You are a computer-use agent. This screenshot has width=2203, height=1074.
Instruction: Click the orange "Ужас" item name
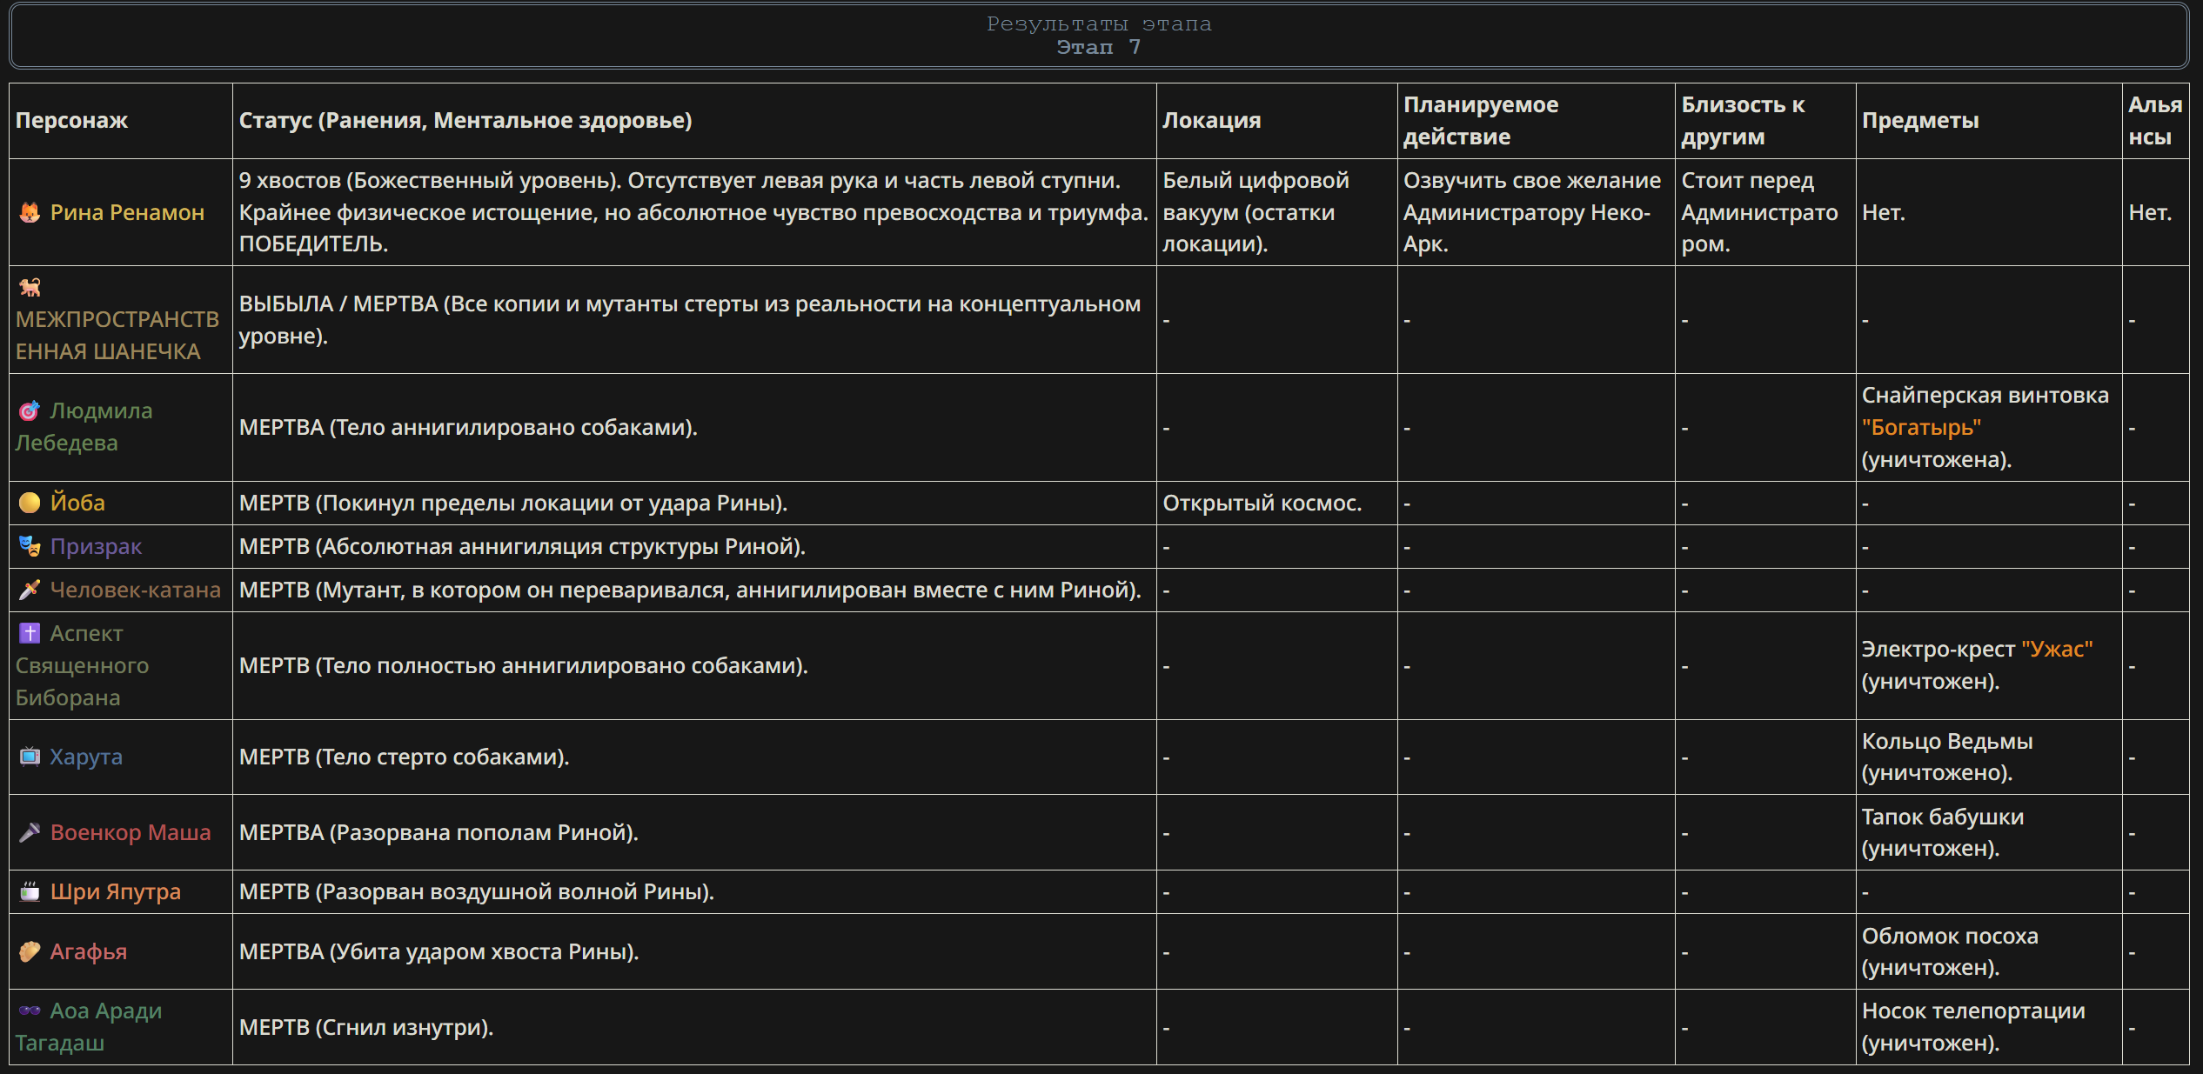[2057, 649]
